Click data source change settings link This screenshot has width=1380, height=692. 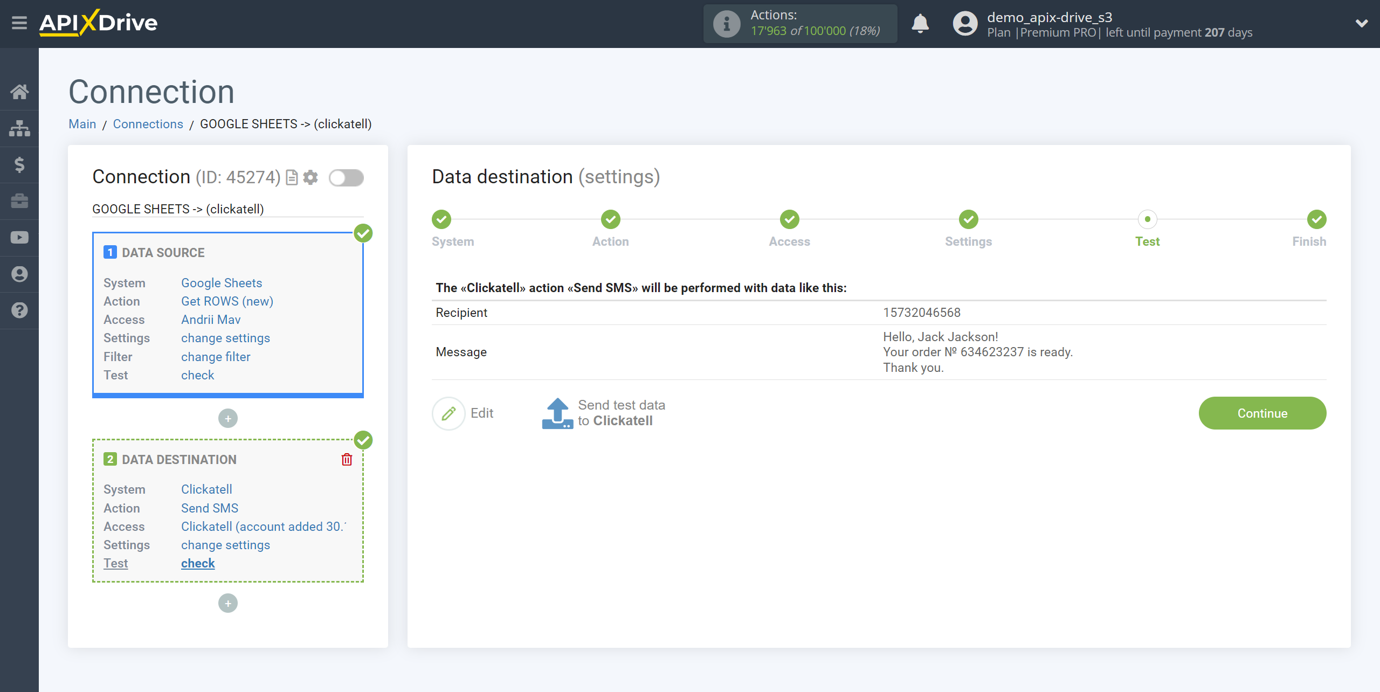point(225,338)
